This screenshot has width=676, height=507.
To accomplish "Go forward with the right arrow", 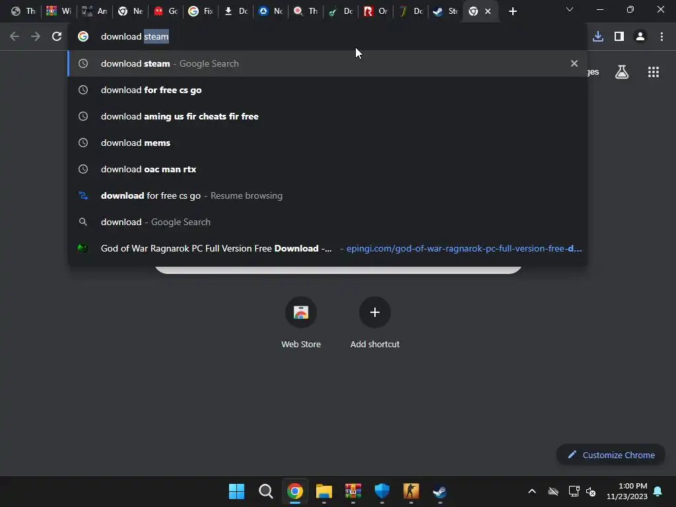I will [x=36, y=37].
